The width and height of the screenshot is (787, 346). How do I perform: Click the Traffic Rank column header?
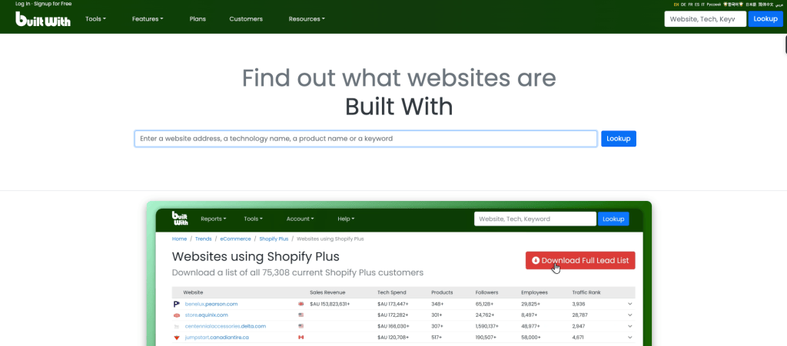pos(586,292)
